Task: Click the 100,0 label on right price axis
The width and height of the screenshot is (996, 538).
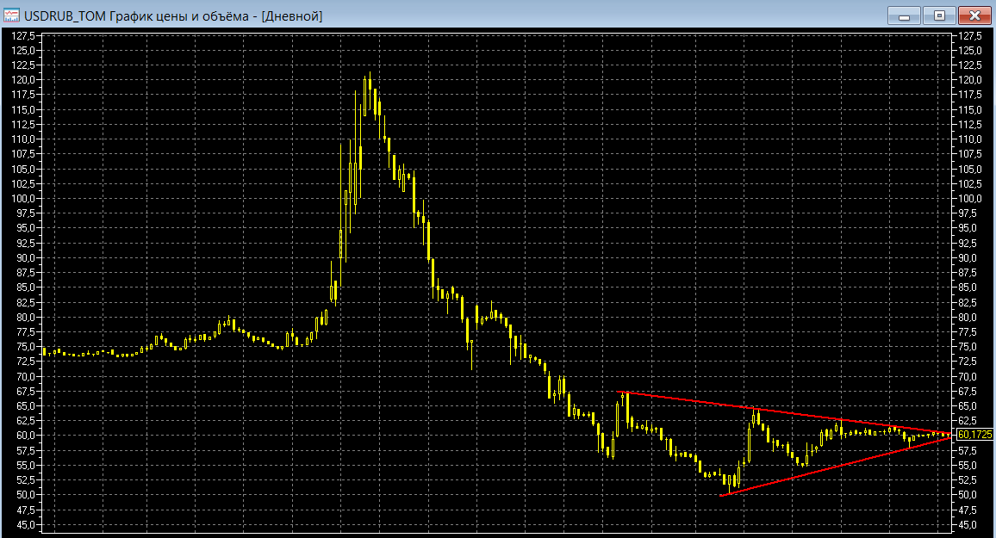Action: coord(970,199)
